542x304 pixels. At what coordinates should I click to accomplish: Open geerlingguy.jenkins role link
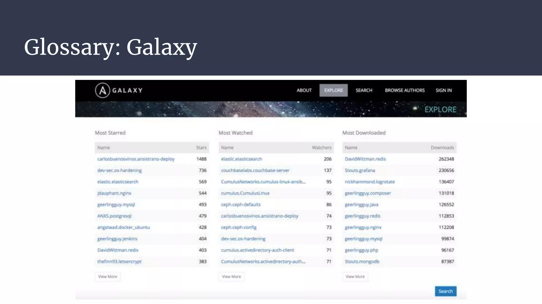coord(117,239)
